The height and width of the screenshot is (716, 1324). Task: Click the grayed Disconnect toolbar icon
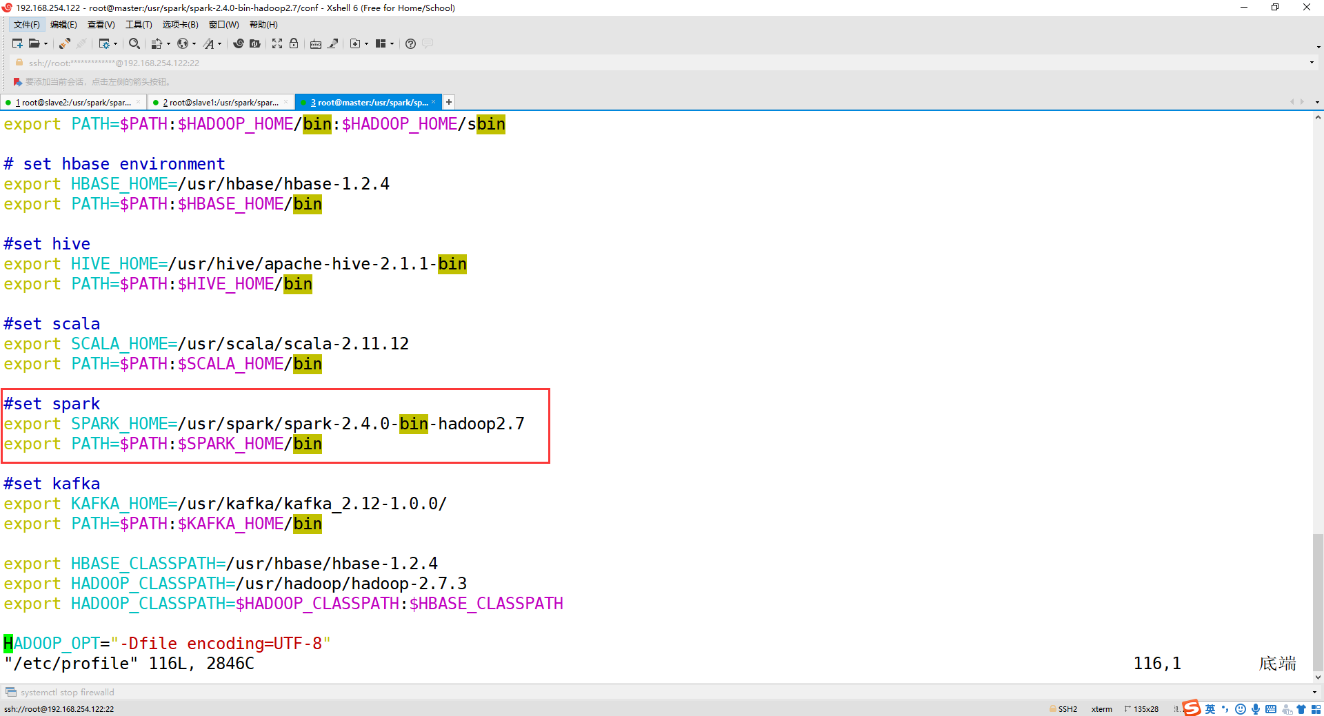81,43
